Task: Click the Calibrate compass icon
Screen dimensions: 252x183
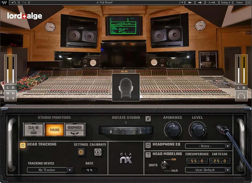Action: (98, 152)
